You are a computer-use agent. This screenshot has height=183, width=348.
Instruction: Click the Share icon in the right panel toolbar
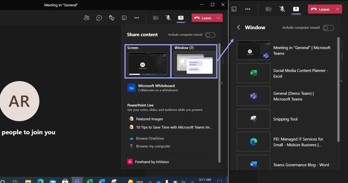296,9
